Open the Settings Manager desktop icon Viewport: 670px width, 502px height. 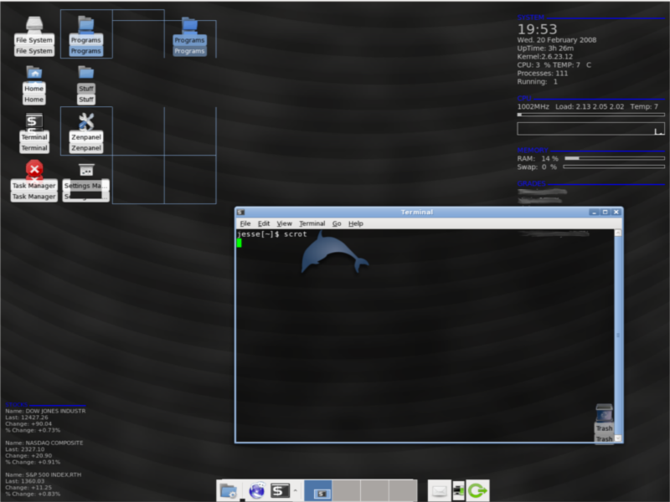pyautogui.click(x=86, y=171)
